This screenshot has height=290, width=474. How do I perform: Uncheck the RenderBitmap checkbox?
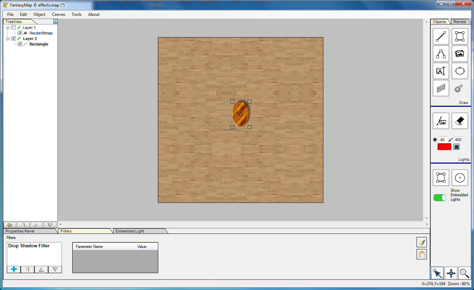(20, 33)
